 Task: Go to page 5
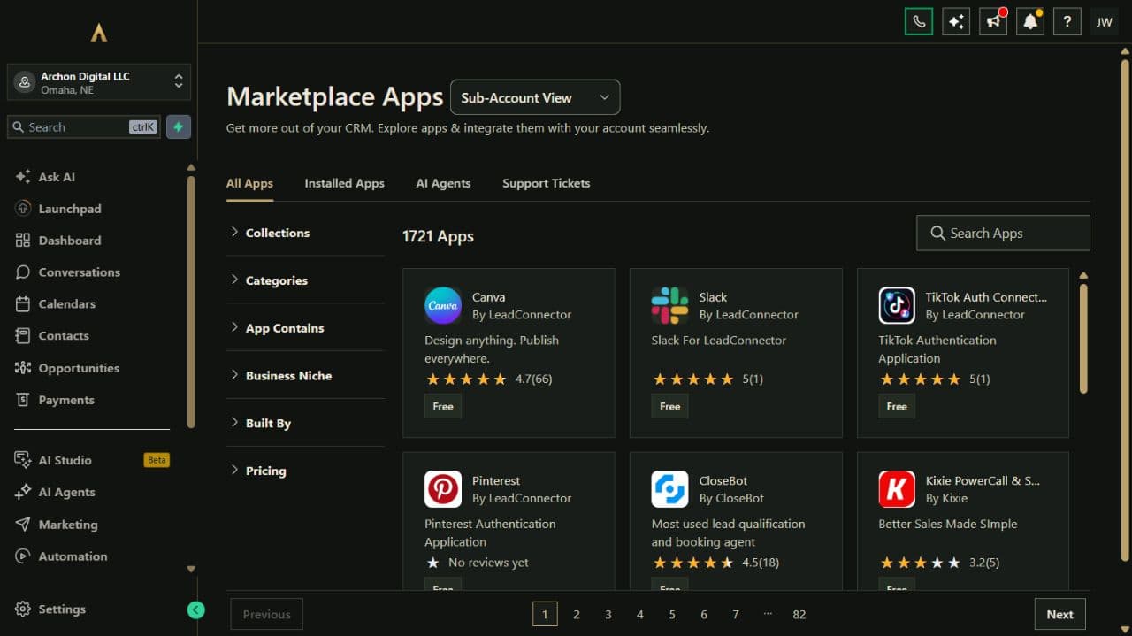pyautogui.click(x=672, y=614)
